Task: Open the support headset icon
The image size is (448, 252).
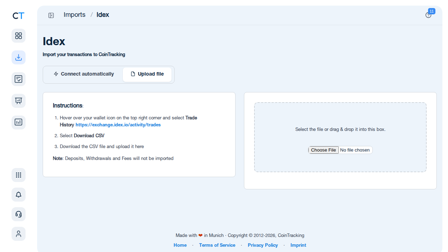Action: pos(19,214)
